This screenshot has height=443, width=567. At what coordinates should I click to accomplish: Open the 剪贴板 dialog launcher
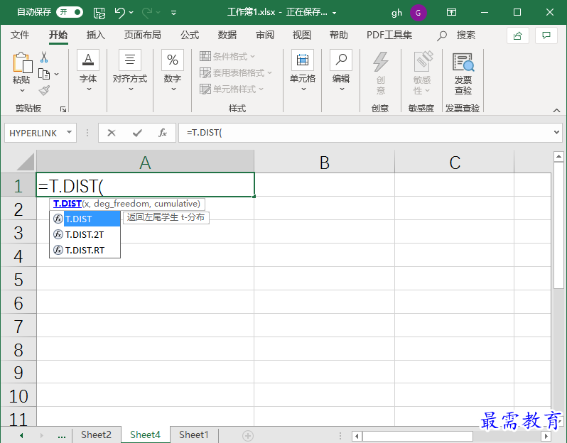63,109
